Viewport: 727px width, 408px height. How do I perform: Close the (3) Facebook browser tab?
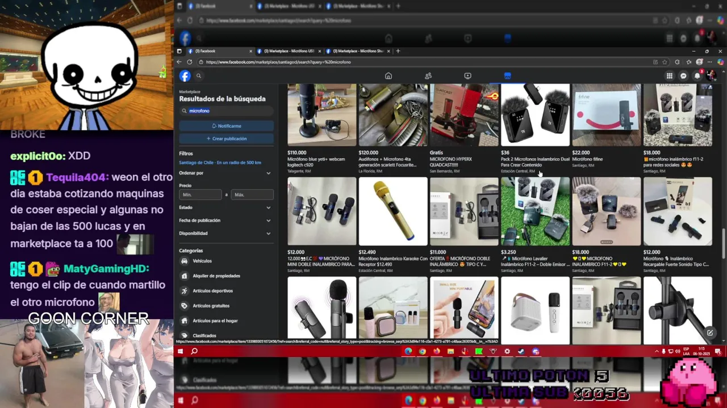coord(251,51)
